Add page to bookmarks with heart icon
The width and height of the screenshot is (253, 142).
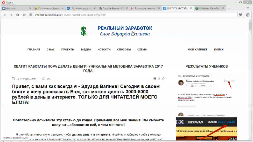240,15
